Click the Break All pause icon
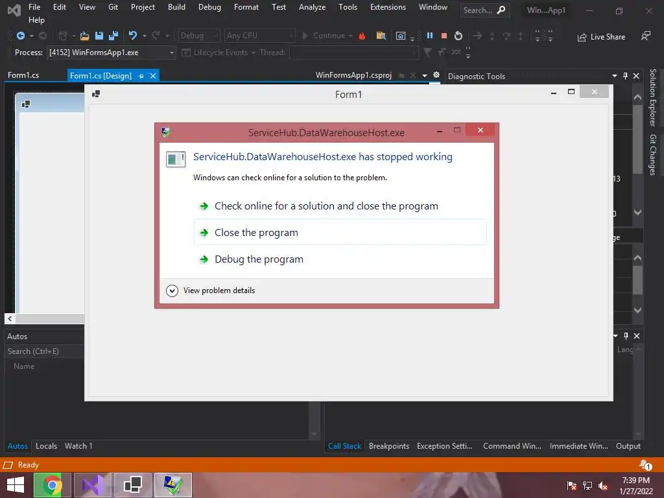This screenshot has height=498, width=664. point(430,36)
